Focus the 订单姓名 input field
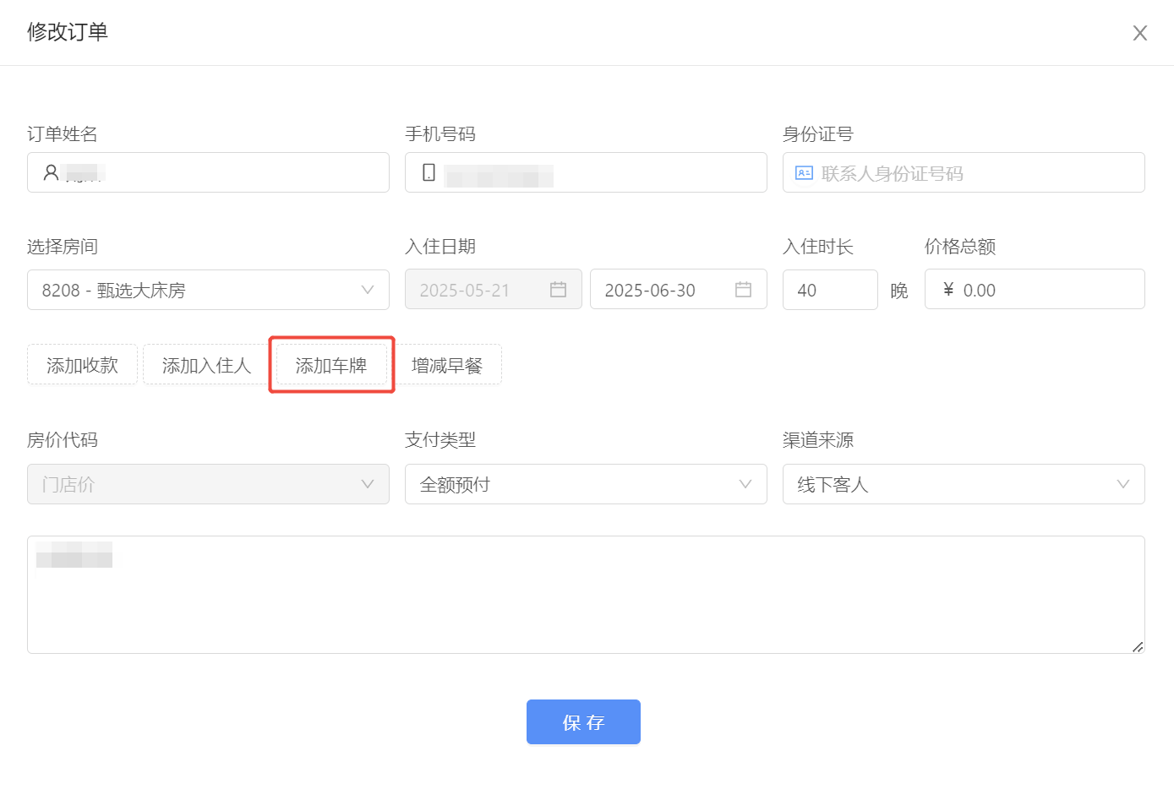 pyautogui.click(x=208, y=172)
